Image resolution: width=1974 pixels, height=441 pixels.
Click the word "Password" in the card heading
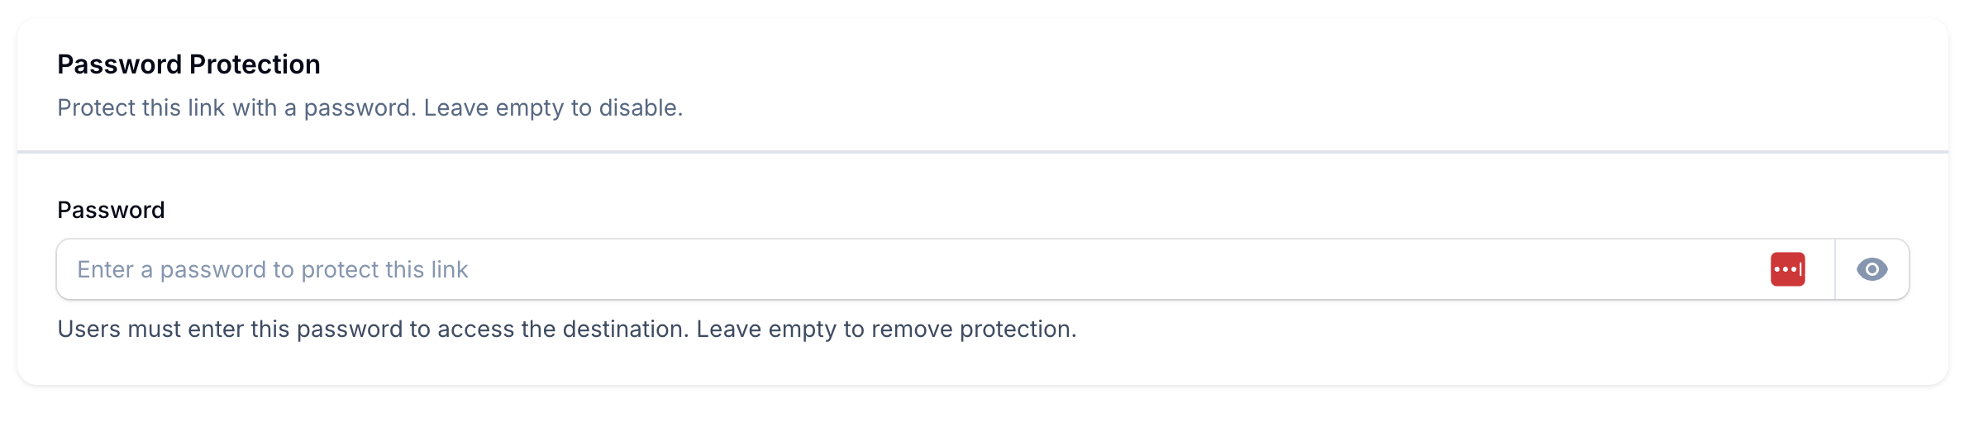pyautogui.click(x=120, y=64)
